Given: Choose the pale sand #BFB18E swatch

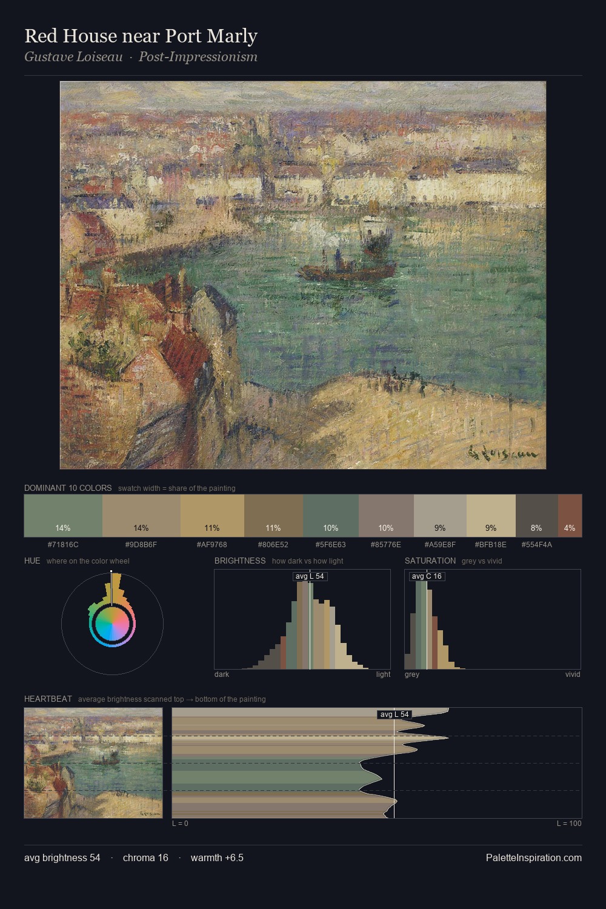Looking at the screenshot, I should pos(491,516).
